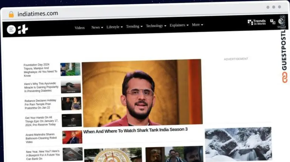This screenshot has height=162, width=290.
Task: Open Reliance Declares Holiday article
Action: pos(40,104)
